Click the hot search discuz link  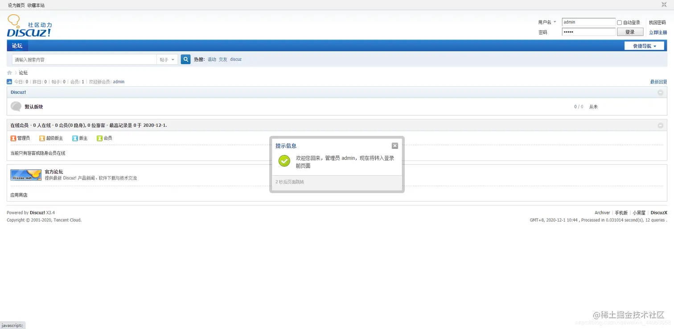point(236,59)
